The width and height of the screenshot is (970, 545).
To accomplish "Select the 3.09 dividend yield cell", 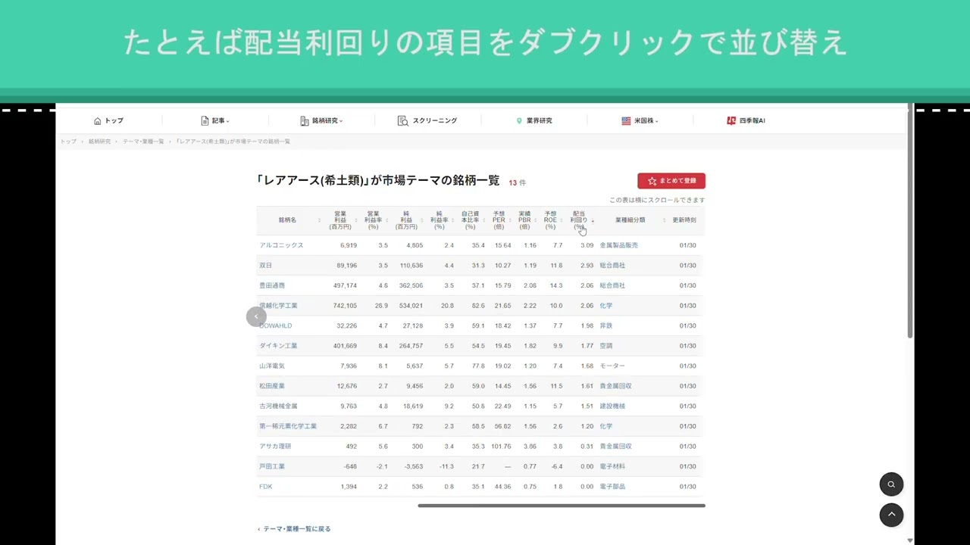I will coord(587,245).
